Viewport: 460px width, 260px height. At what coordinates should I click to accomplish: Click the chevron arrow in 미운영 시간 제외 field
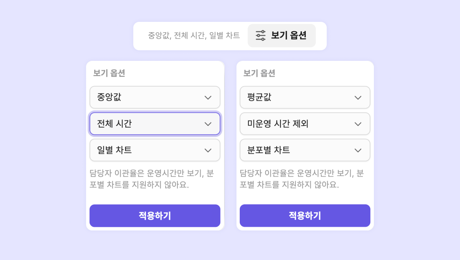point(358,124)
